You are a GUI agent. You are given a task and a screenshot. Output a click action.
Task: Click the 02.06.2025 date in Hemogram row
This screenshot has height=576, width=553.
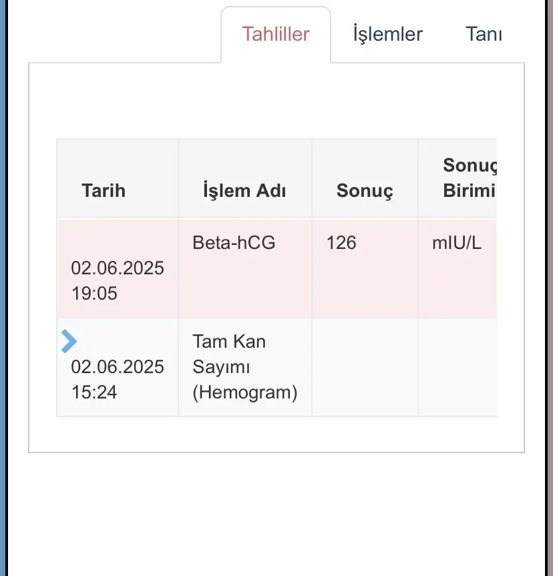pos(118,367)
